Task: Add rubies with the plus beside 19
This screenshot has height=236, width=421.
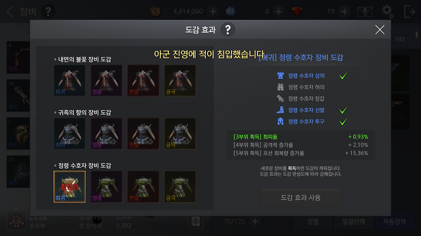Action: pyautogui.click(x=344, y=12)
